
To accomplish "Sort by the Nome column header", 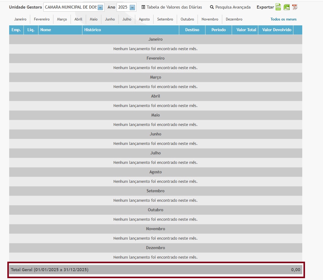I will [x=46, y=30].
